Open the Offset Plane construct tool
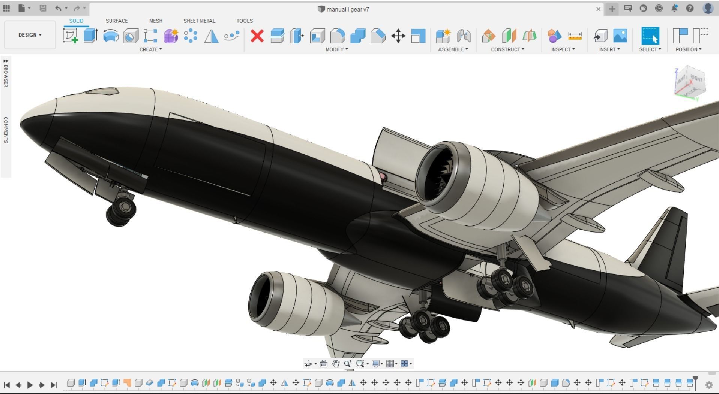719x394 pixels. 489,36
